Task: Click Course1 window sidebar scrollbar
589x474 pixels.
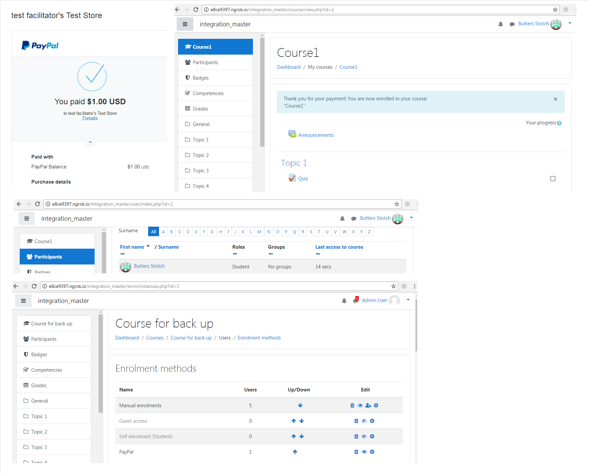Action: (262, 92)
